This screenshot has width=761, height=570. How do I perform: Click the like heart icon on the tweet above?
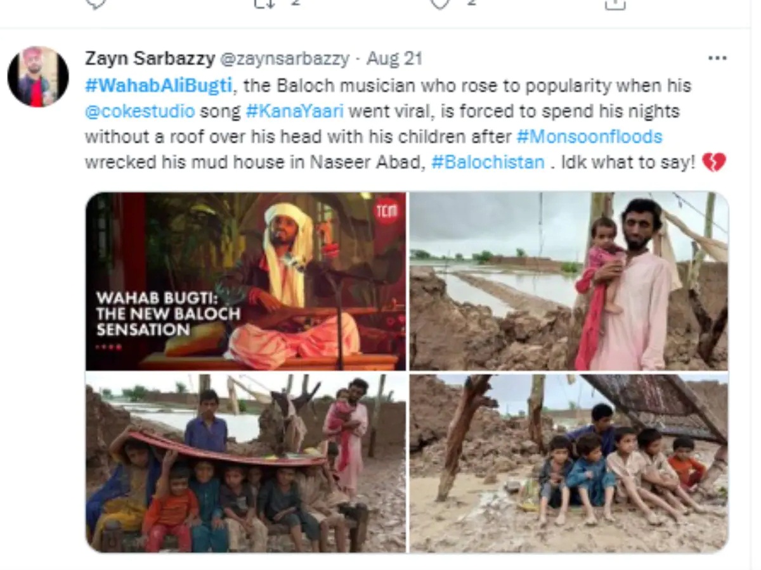(439, 3)
